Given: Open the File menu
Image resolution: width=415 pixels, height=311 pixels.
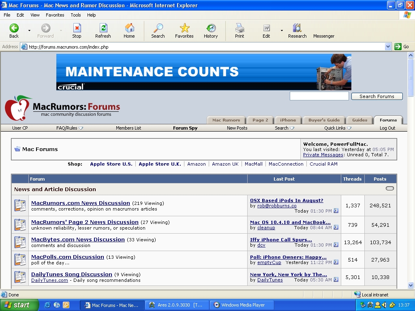Looking at the screenshot, I should coord(7,15).
